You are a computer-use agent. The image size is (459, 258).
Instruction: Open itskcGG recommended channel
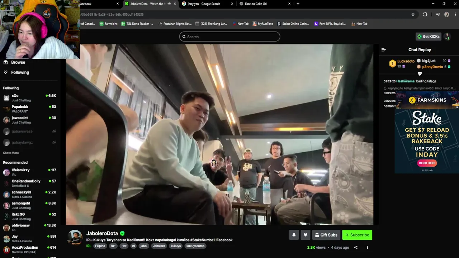29,217
